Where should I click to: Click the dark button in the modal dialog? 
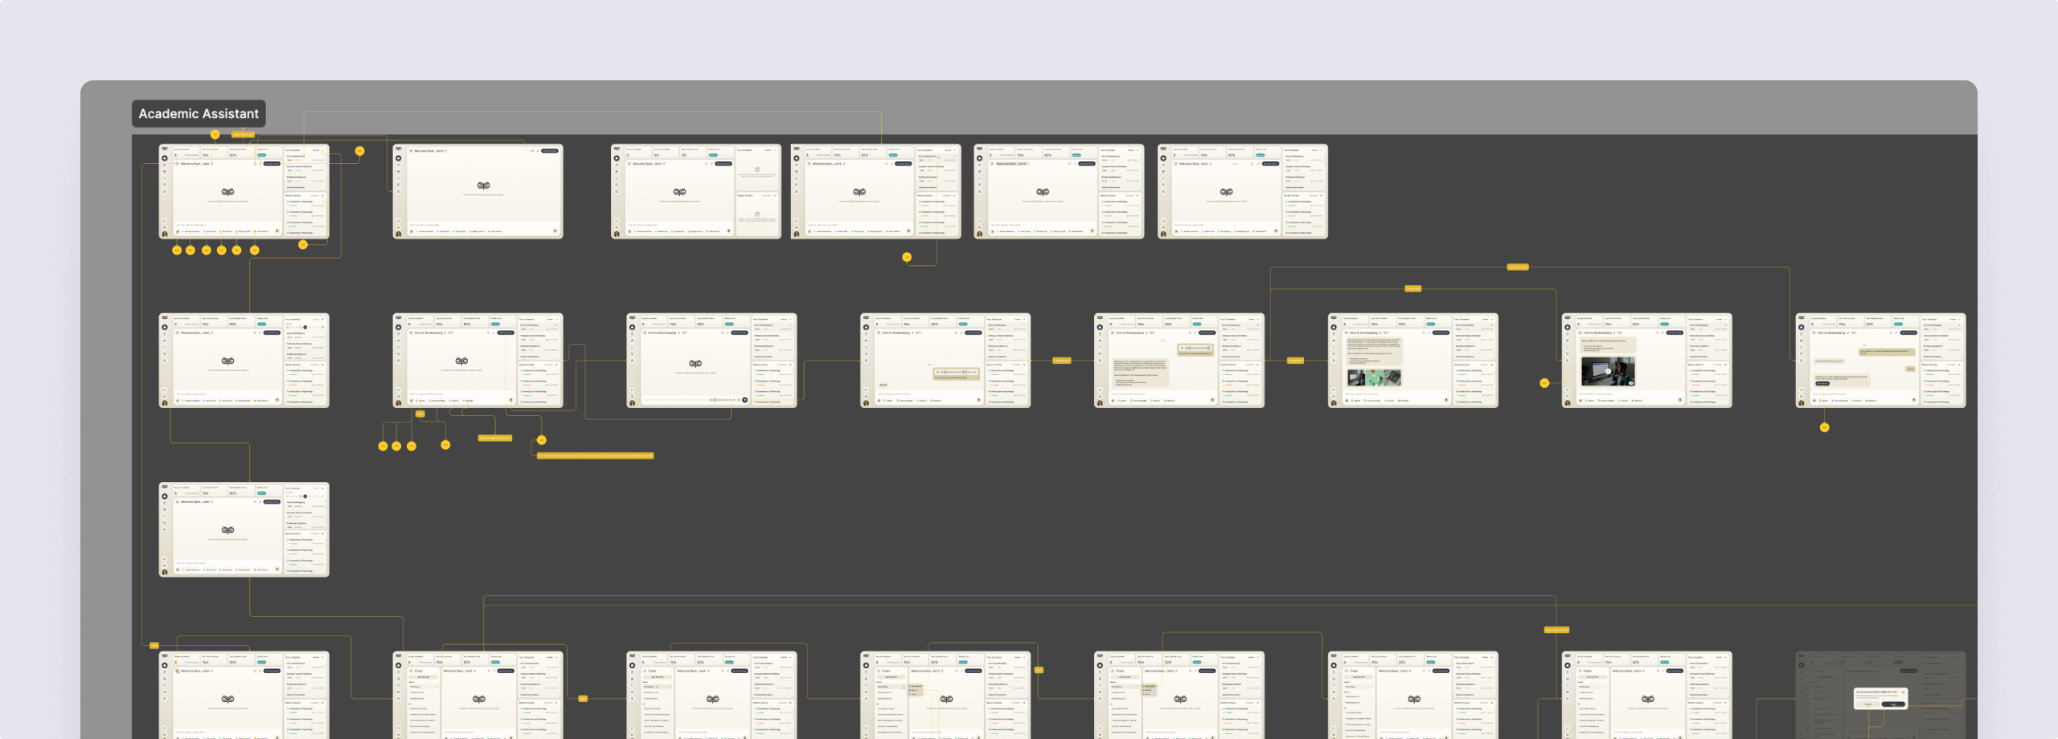[1893, 704]
